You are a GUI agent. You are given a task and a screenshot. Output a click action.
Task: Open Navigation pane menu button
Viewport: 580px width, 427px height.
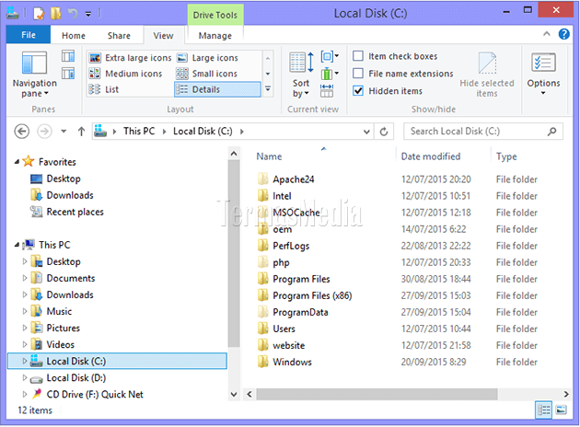click(34, 75)
